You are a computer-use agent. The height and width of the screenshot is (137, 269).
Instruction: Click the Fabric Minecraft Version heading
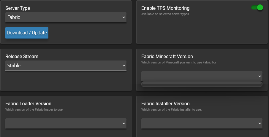(167, 56)
